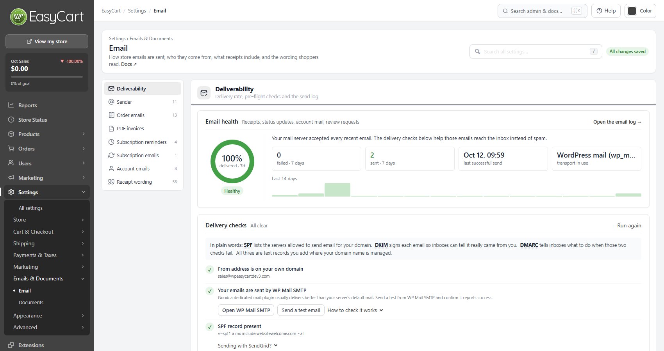Click the Reports chart icon in sidebar
Screen dimensions: 664x351
(11, 105)
